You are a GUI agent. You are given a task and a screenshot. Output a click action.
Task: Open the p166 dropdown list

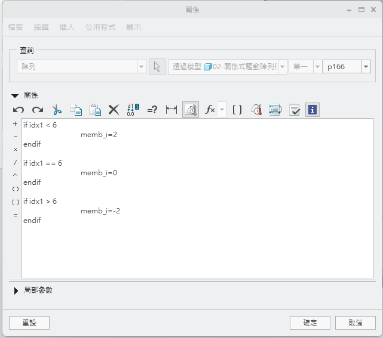tap(366, 67)
